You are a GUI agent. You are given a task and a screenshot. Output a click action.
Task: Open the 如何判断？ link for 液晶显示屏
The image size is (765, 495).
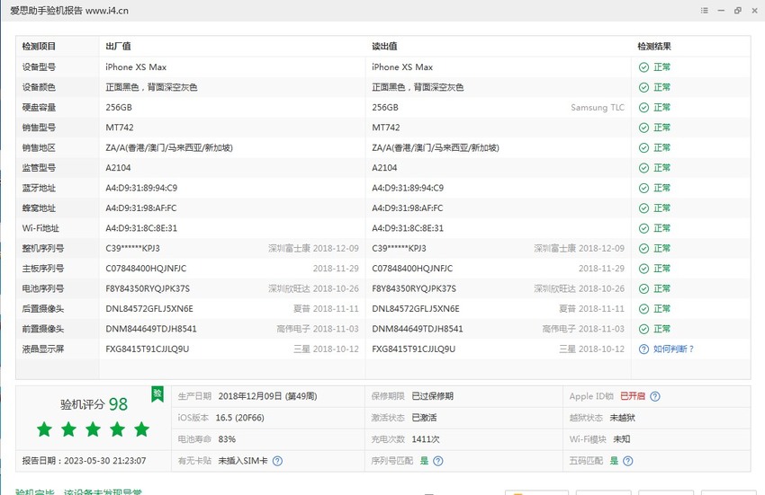[x=674, y=349]
